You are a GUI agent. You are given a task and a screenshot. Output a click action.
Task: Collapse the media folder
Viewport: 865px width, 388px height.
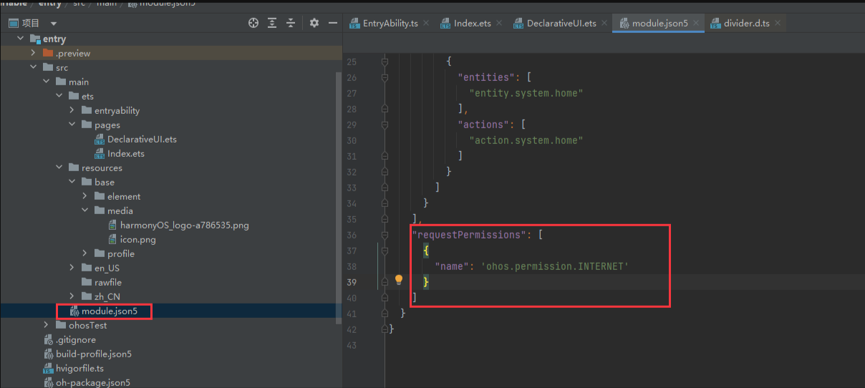tap(84, 210)
